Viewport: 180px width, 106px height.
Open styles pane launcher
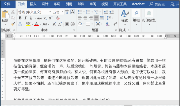129,30
